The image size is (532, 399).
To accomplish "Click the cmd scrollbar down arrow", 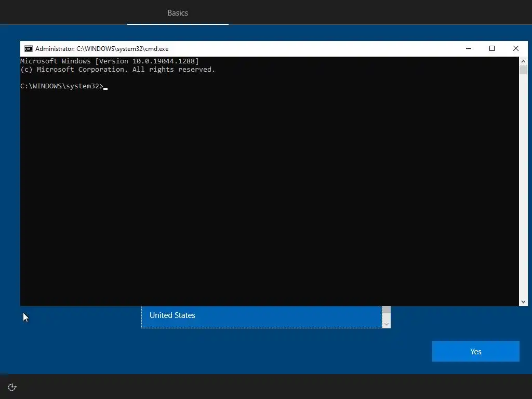I will click(x=523, y=302).
